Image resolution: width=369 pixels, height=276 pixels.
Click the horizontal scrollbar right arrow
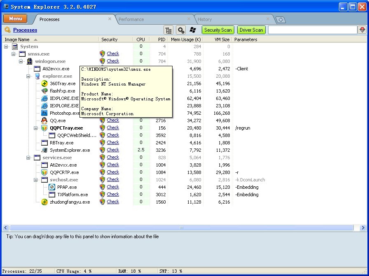point(363,228)
